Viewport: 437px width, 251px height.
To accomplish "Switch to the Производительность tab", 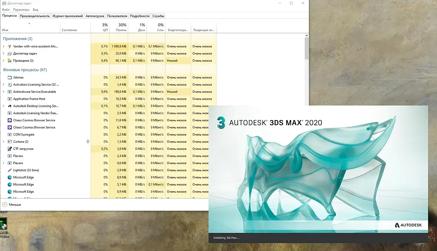I will pos(34,16).
